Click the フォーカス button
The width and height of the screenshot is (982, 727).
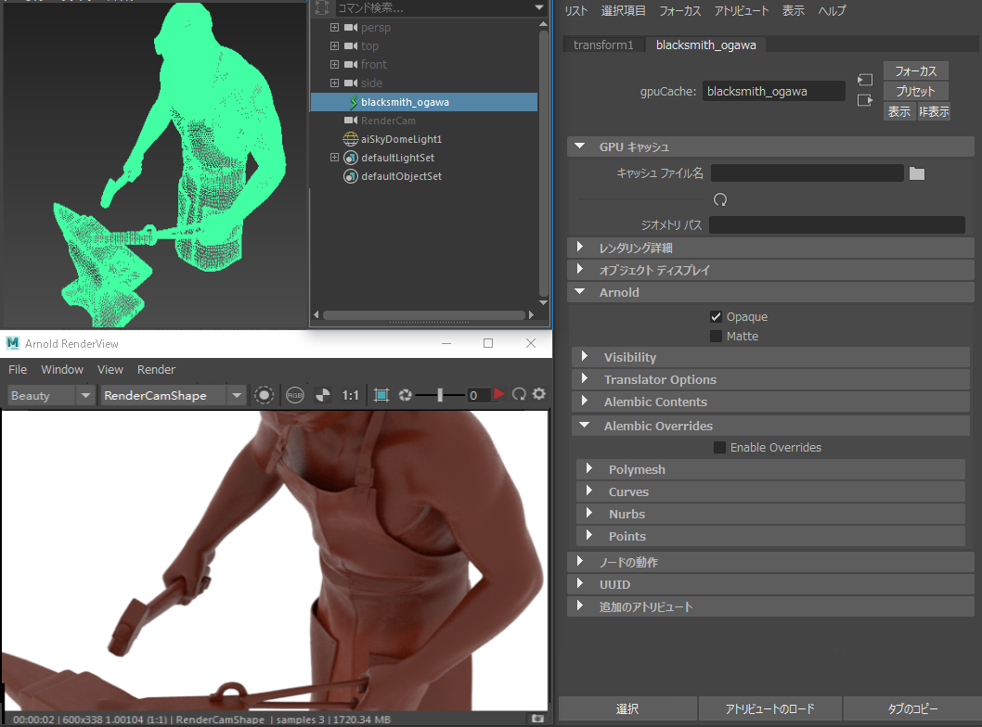(915, 70)
